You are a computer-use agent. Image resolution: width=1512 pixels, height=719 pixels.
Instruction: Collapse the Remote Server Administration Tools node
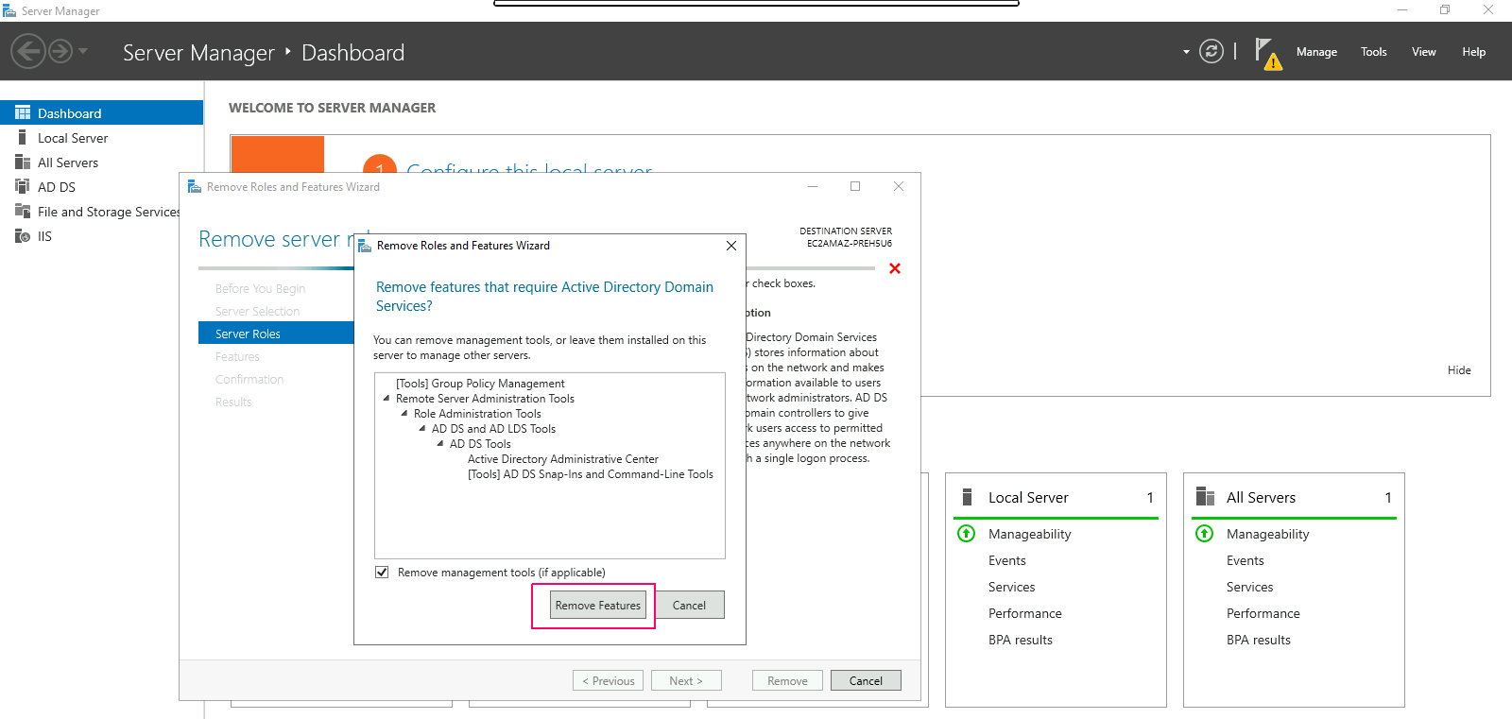387,399
